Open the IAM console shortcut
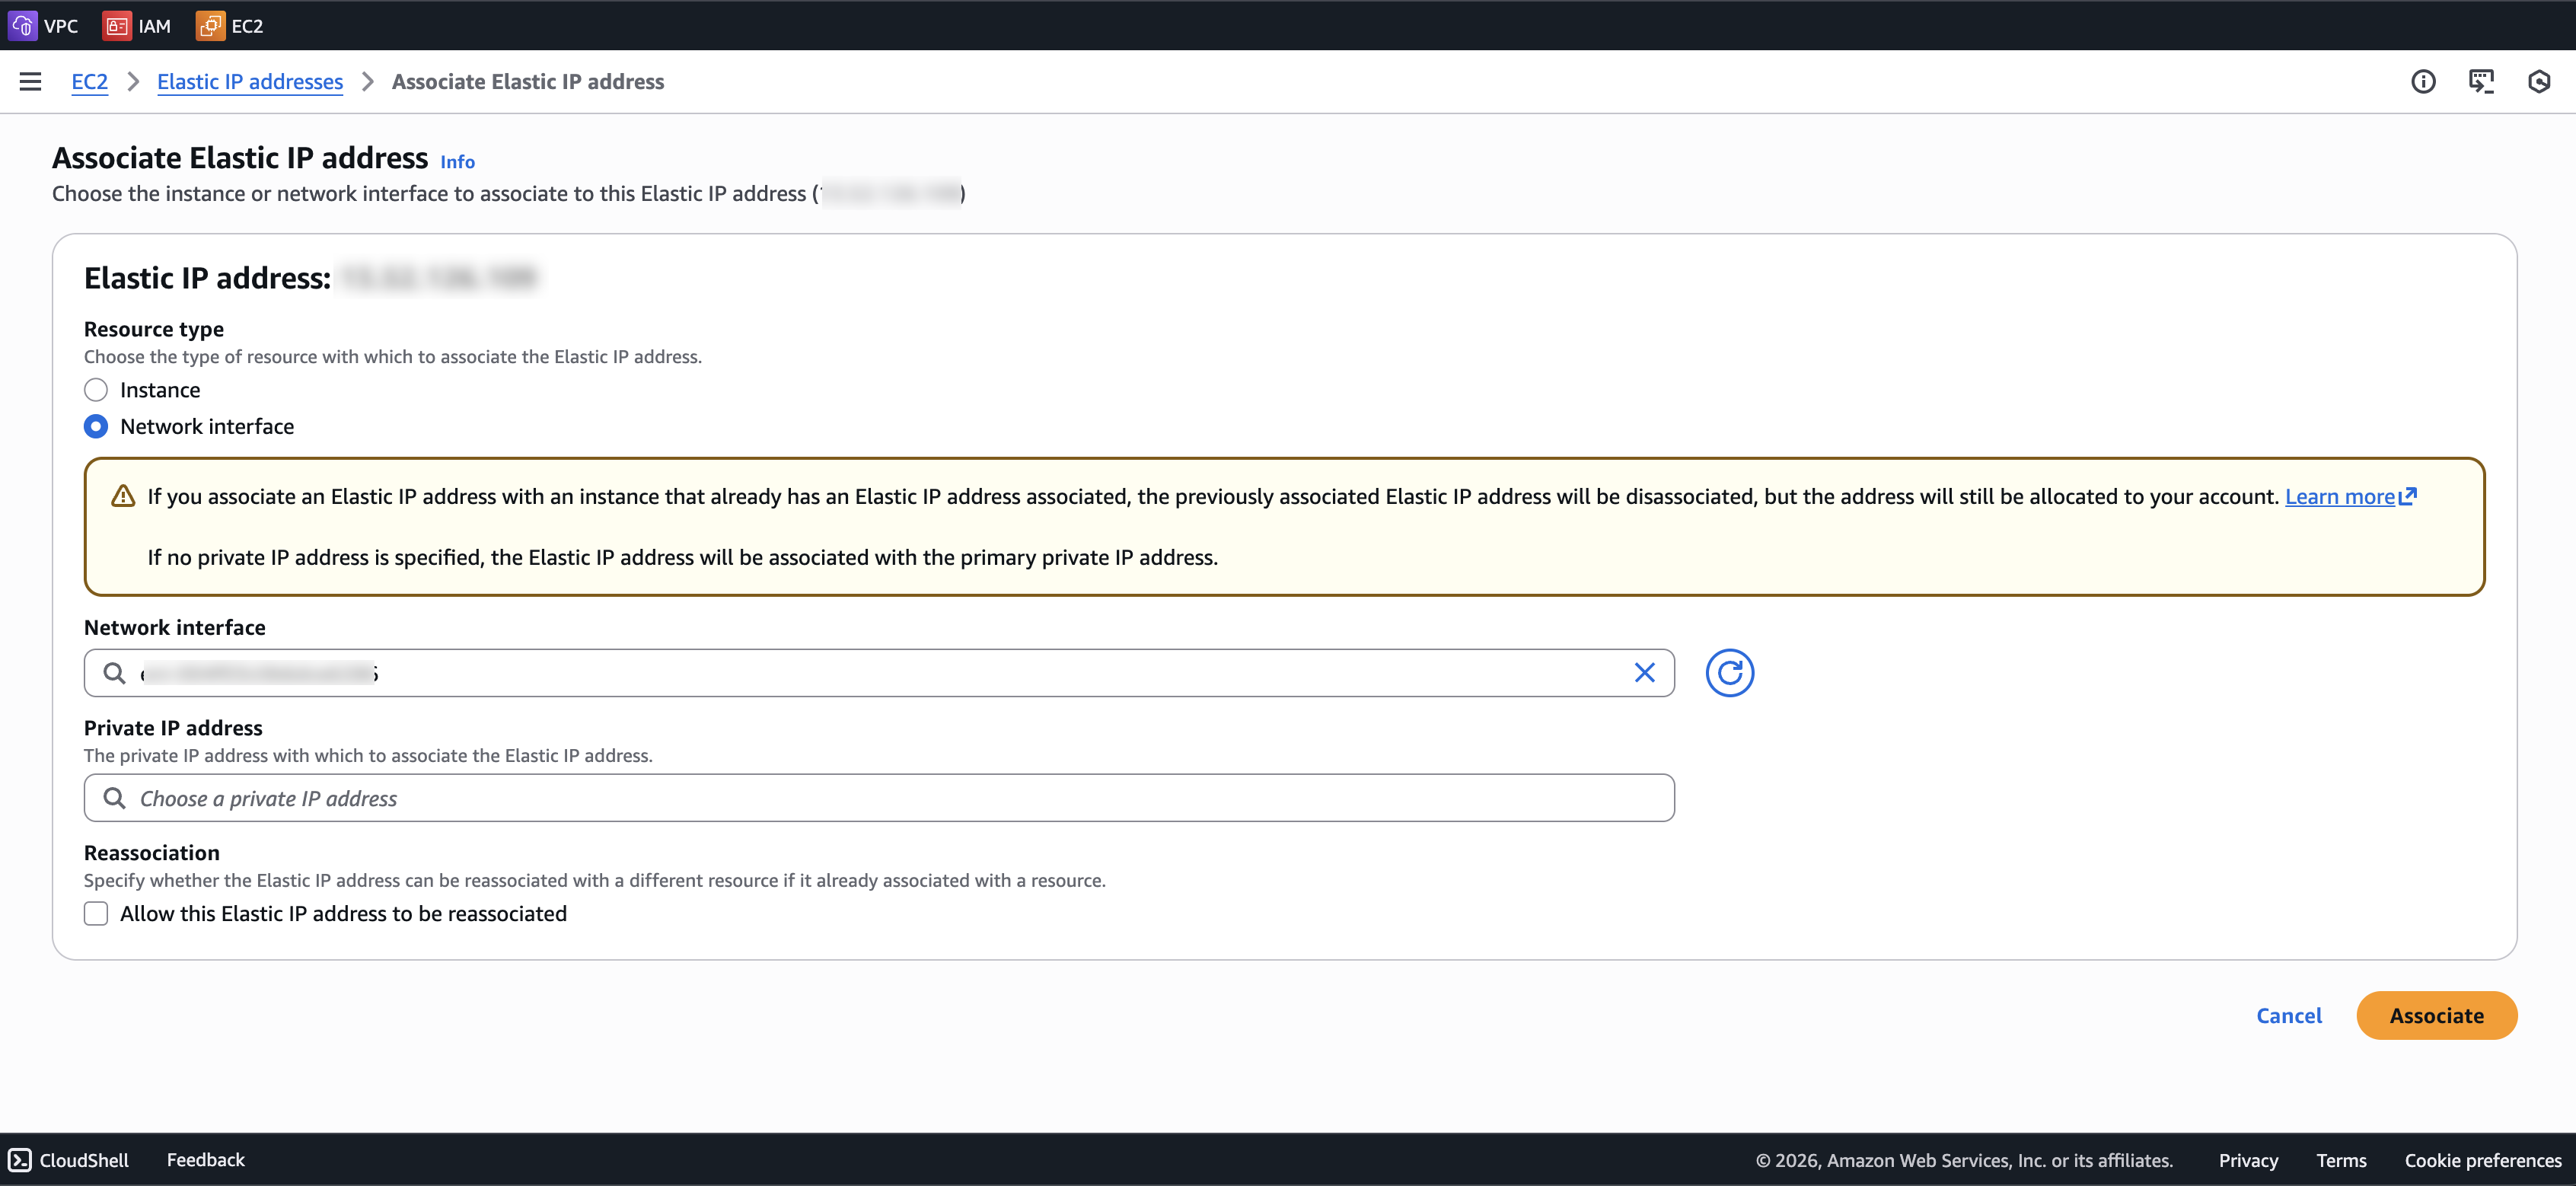The width and height of the screenshot is (2576, 1186). click(x=137, y=26)
